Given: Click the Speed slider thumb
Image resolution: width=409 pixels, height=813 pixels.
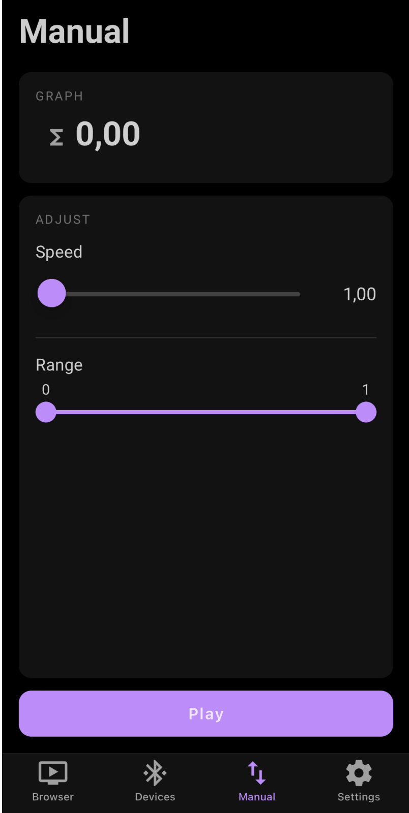Looking at the screenshot, I should coord(52,293).
